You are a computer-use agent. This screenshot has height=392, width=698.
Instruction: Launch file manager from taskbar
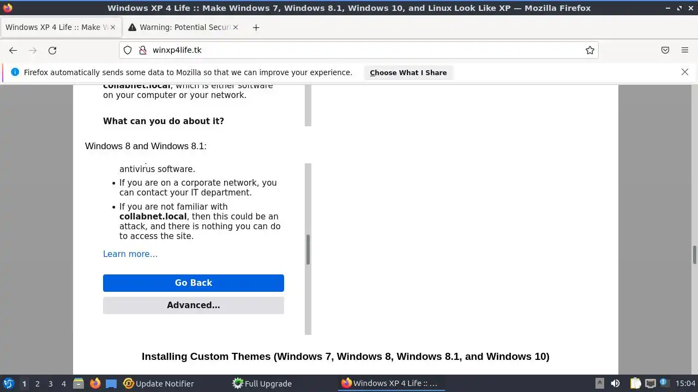tap(79, 383)
